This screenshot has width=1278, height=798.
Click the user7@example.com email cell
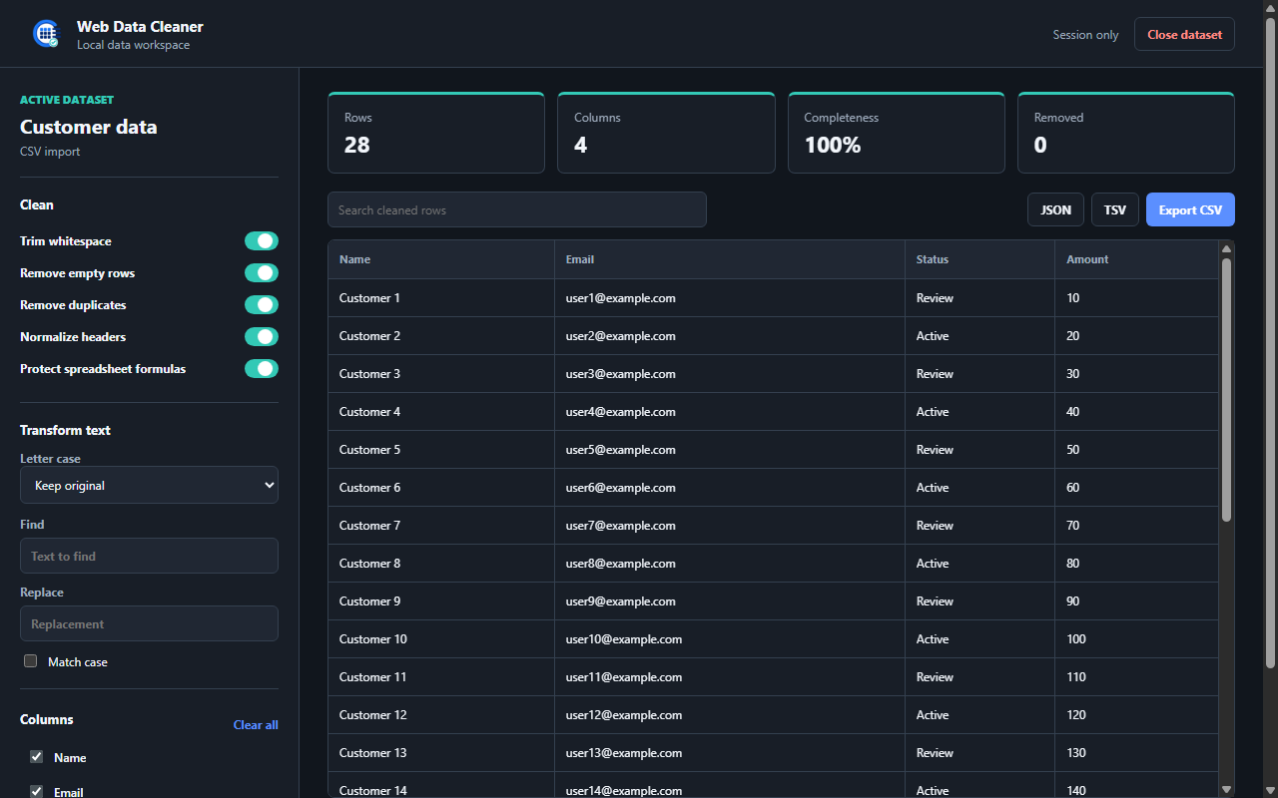pos(730,526)
